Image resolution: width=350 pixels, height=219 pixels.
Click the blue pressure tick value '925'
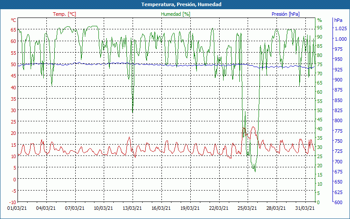[x=338, y=70]
